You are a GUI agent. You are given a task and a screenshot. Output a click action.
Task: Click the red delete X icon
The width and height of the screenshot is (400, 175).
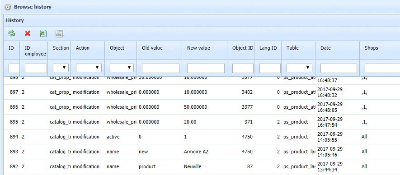(x=28, y=33)
